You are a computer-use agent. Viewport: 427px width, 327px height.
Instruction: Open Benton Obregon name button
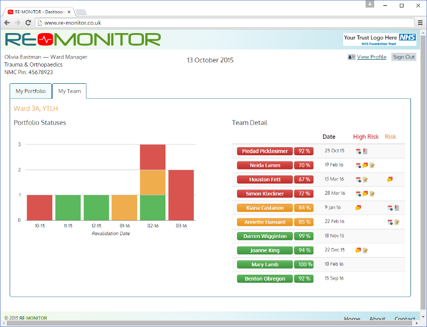coord(265,278)
